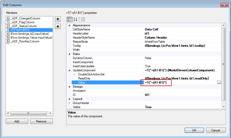Collapse the UpdateComponent property

click(69, 70)
